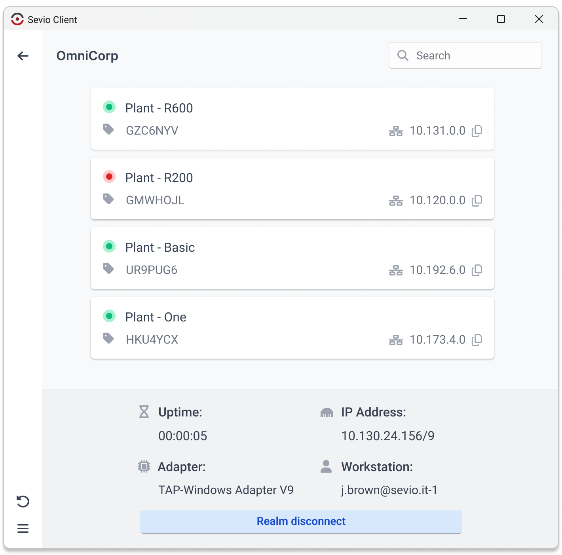The image size is (562, 555).
Task: Click the Sevio Client window title
Action: point(52,19)
